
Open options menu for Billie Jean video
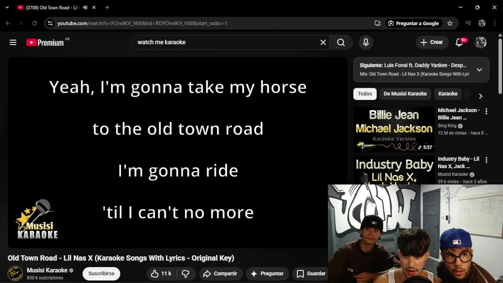[486, 112]
